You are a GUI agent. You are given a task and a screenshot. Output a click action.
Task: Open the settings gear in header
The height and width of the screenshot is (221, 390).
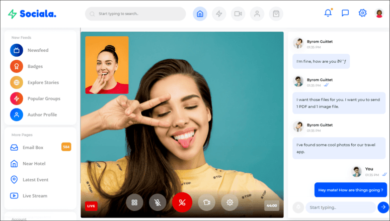[362, 13]
